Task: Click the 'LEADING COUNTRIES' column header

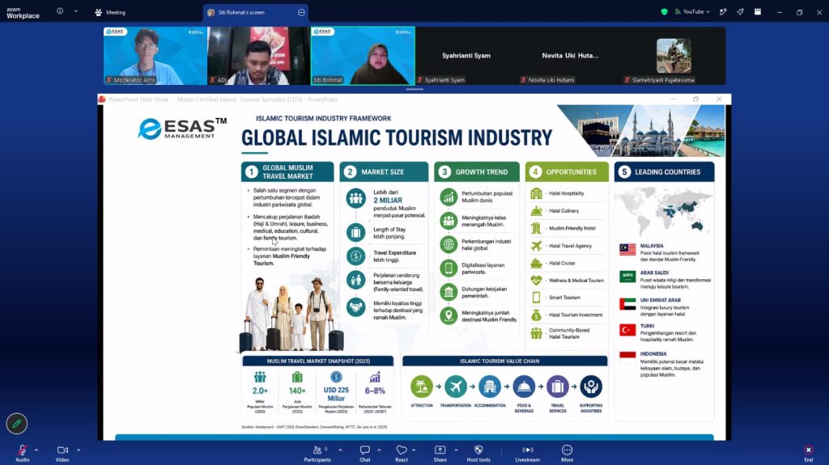Action: [x=664, y=171]
